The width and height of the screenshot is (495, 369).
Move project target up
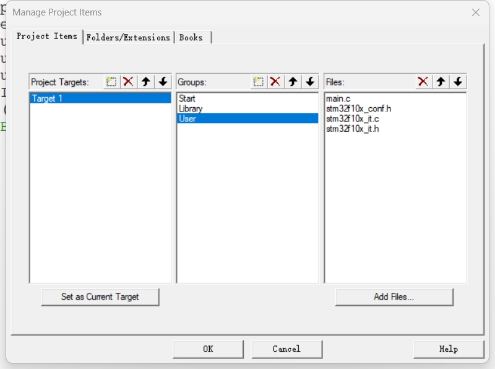click(x=145, y=82)
